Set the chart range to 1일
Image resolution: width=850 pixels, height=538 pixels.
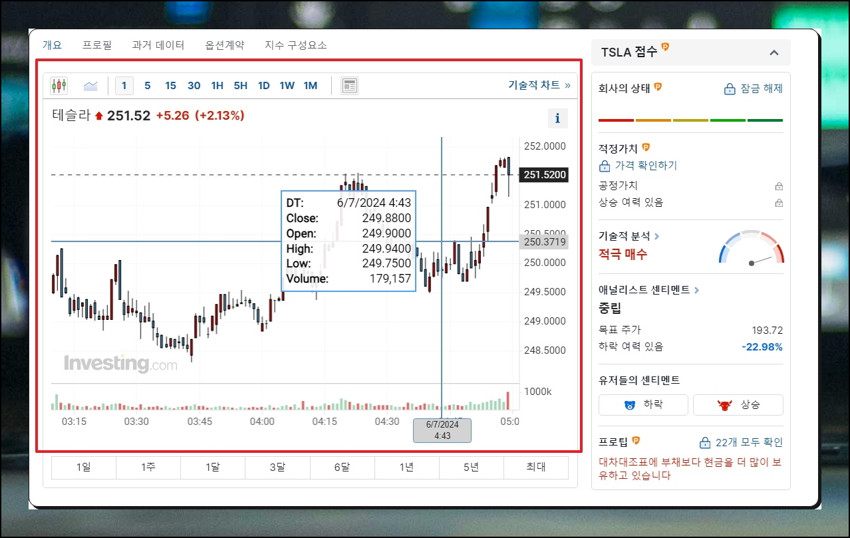[84, 468]
